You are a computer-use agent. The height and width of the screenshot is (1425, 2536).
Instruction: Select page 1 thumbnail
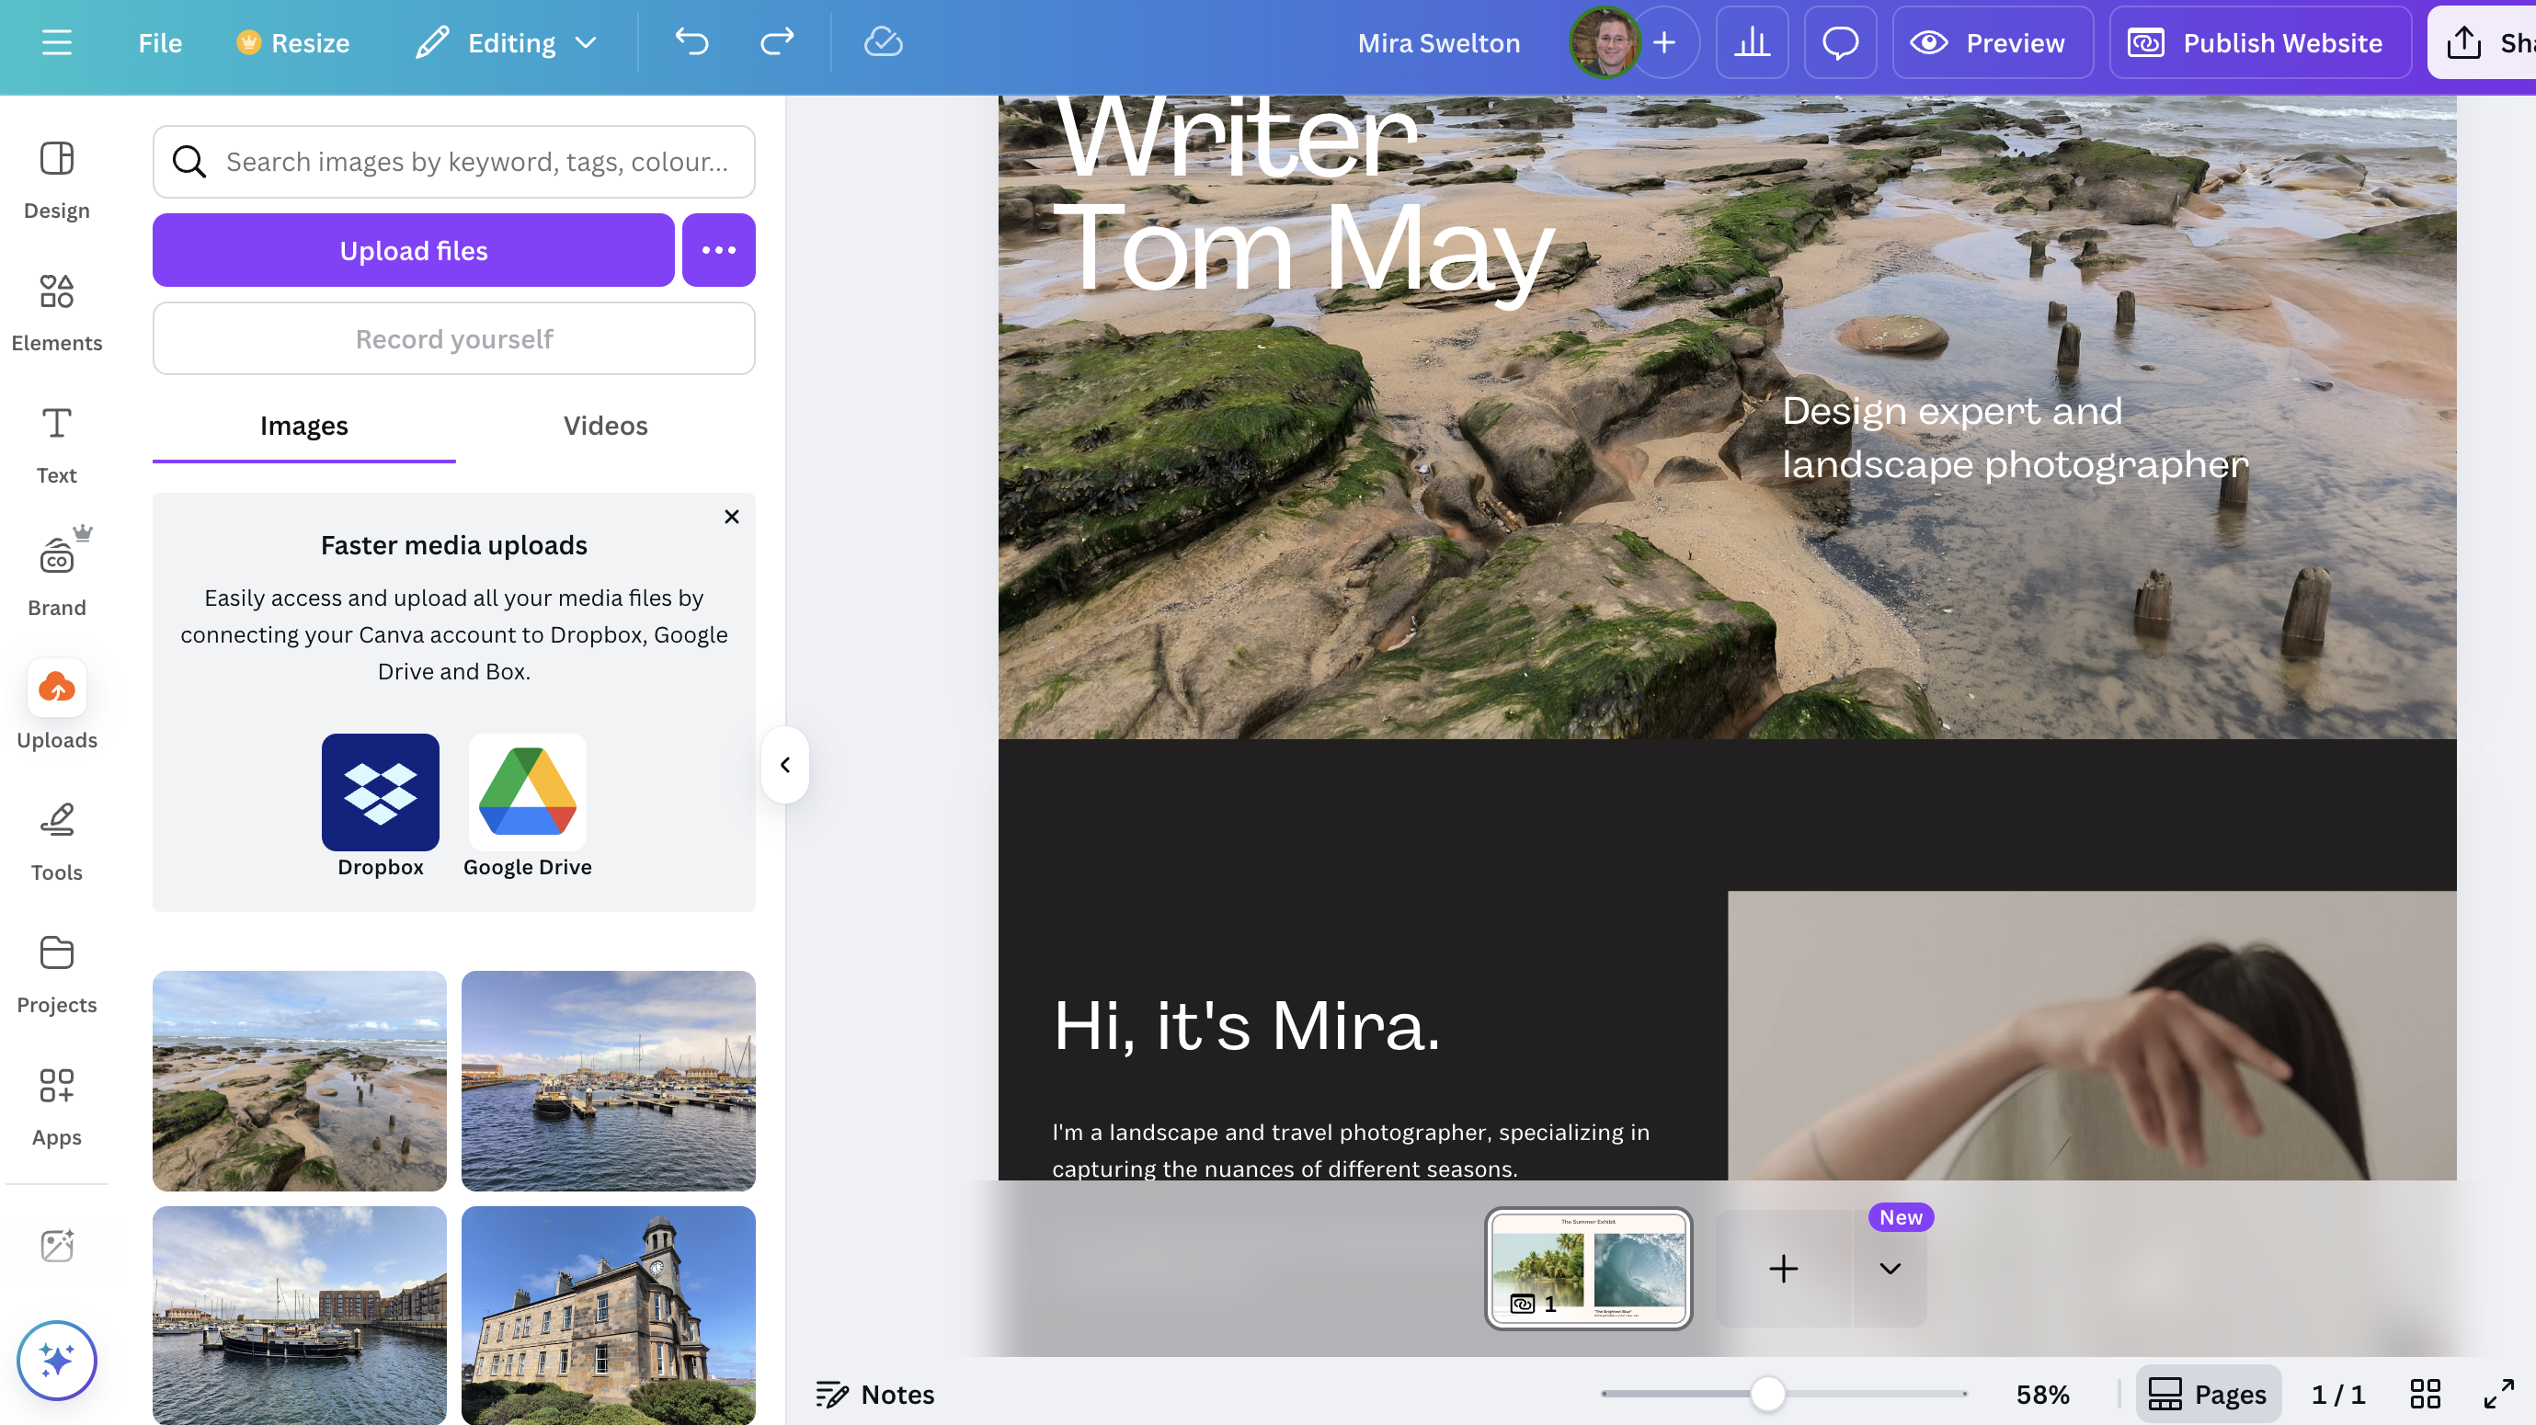point(1588,1268)
